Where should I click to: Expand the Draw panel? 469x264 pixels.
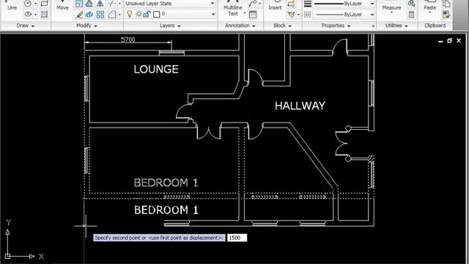coord(26,26)
